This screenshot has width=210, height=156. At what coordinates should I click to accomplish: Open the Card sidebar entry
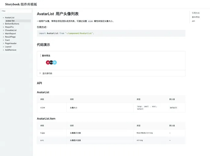click(7, 40)
